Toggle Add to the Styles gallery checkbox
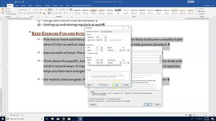Image resolution: width=216 pixels, height=121 pixels. click(x=90, y=99)
